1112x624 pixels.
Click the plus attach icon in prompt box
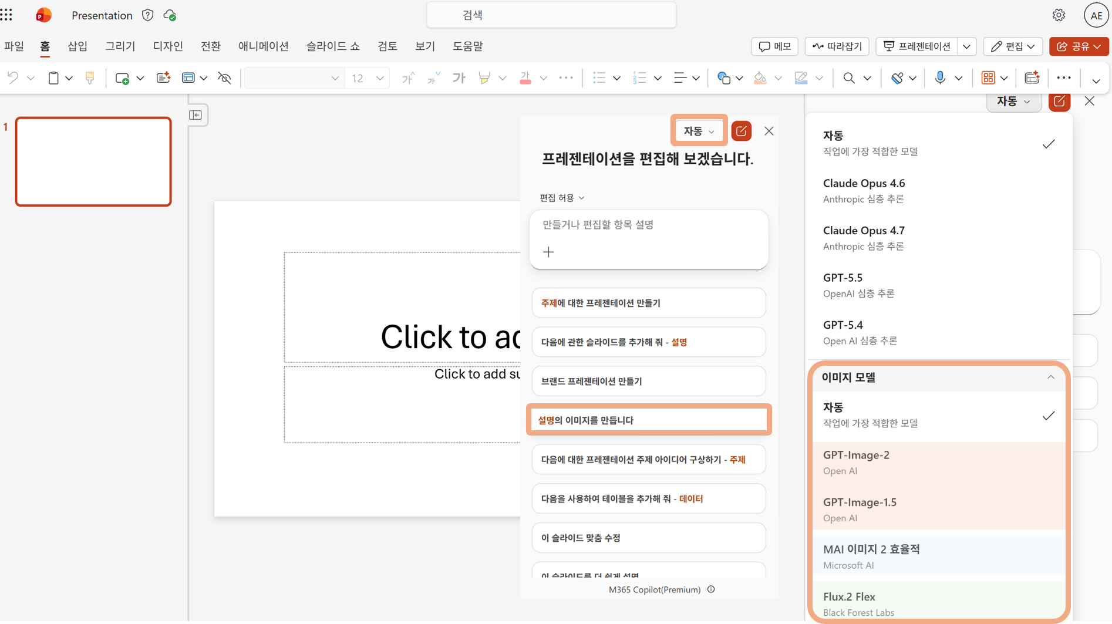pos(548,252)
